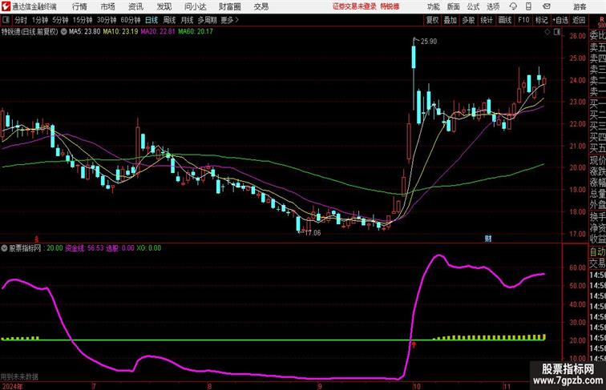Image resolution: width=606 pixels, height=390 pixels.
Task: Click the 资金线 56.53 indicator label
Action: [85, 248]
